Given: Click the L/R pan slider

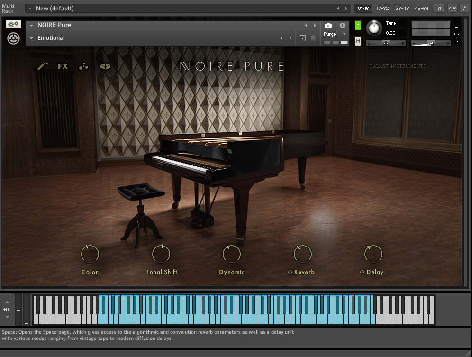Looking at the screenshot, I should [386, 44].
